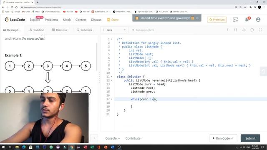The width and height of the screenshot is (267, 150).
Task: Open the YouTube bookmark
Action: [68, 12]
